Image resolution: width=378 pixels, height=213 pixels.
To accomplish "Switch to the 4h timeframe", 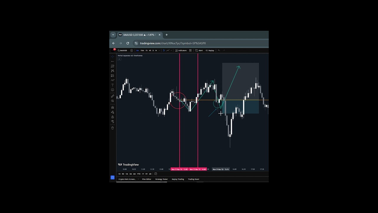I will (150, 50).
